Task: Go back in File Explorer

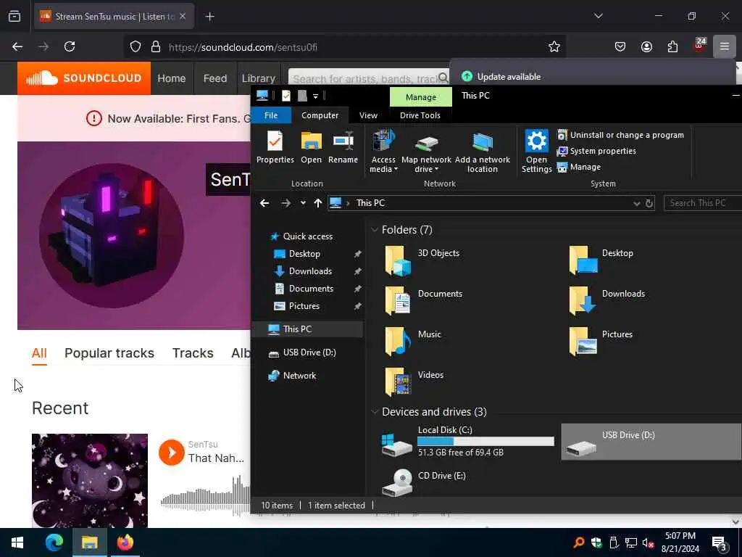Action: [264, 203]
